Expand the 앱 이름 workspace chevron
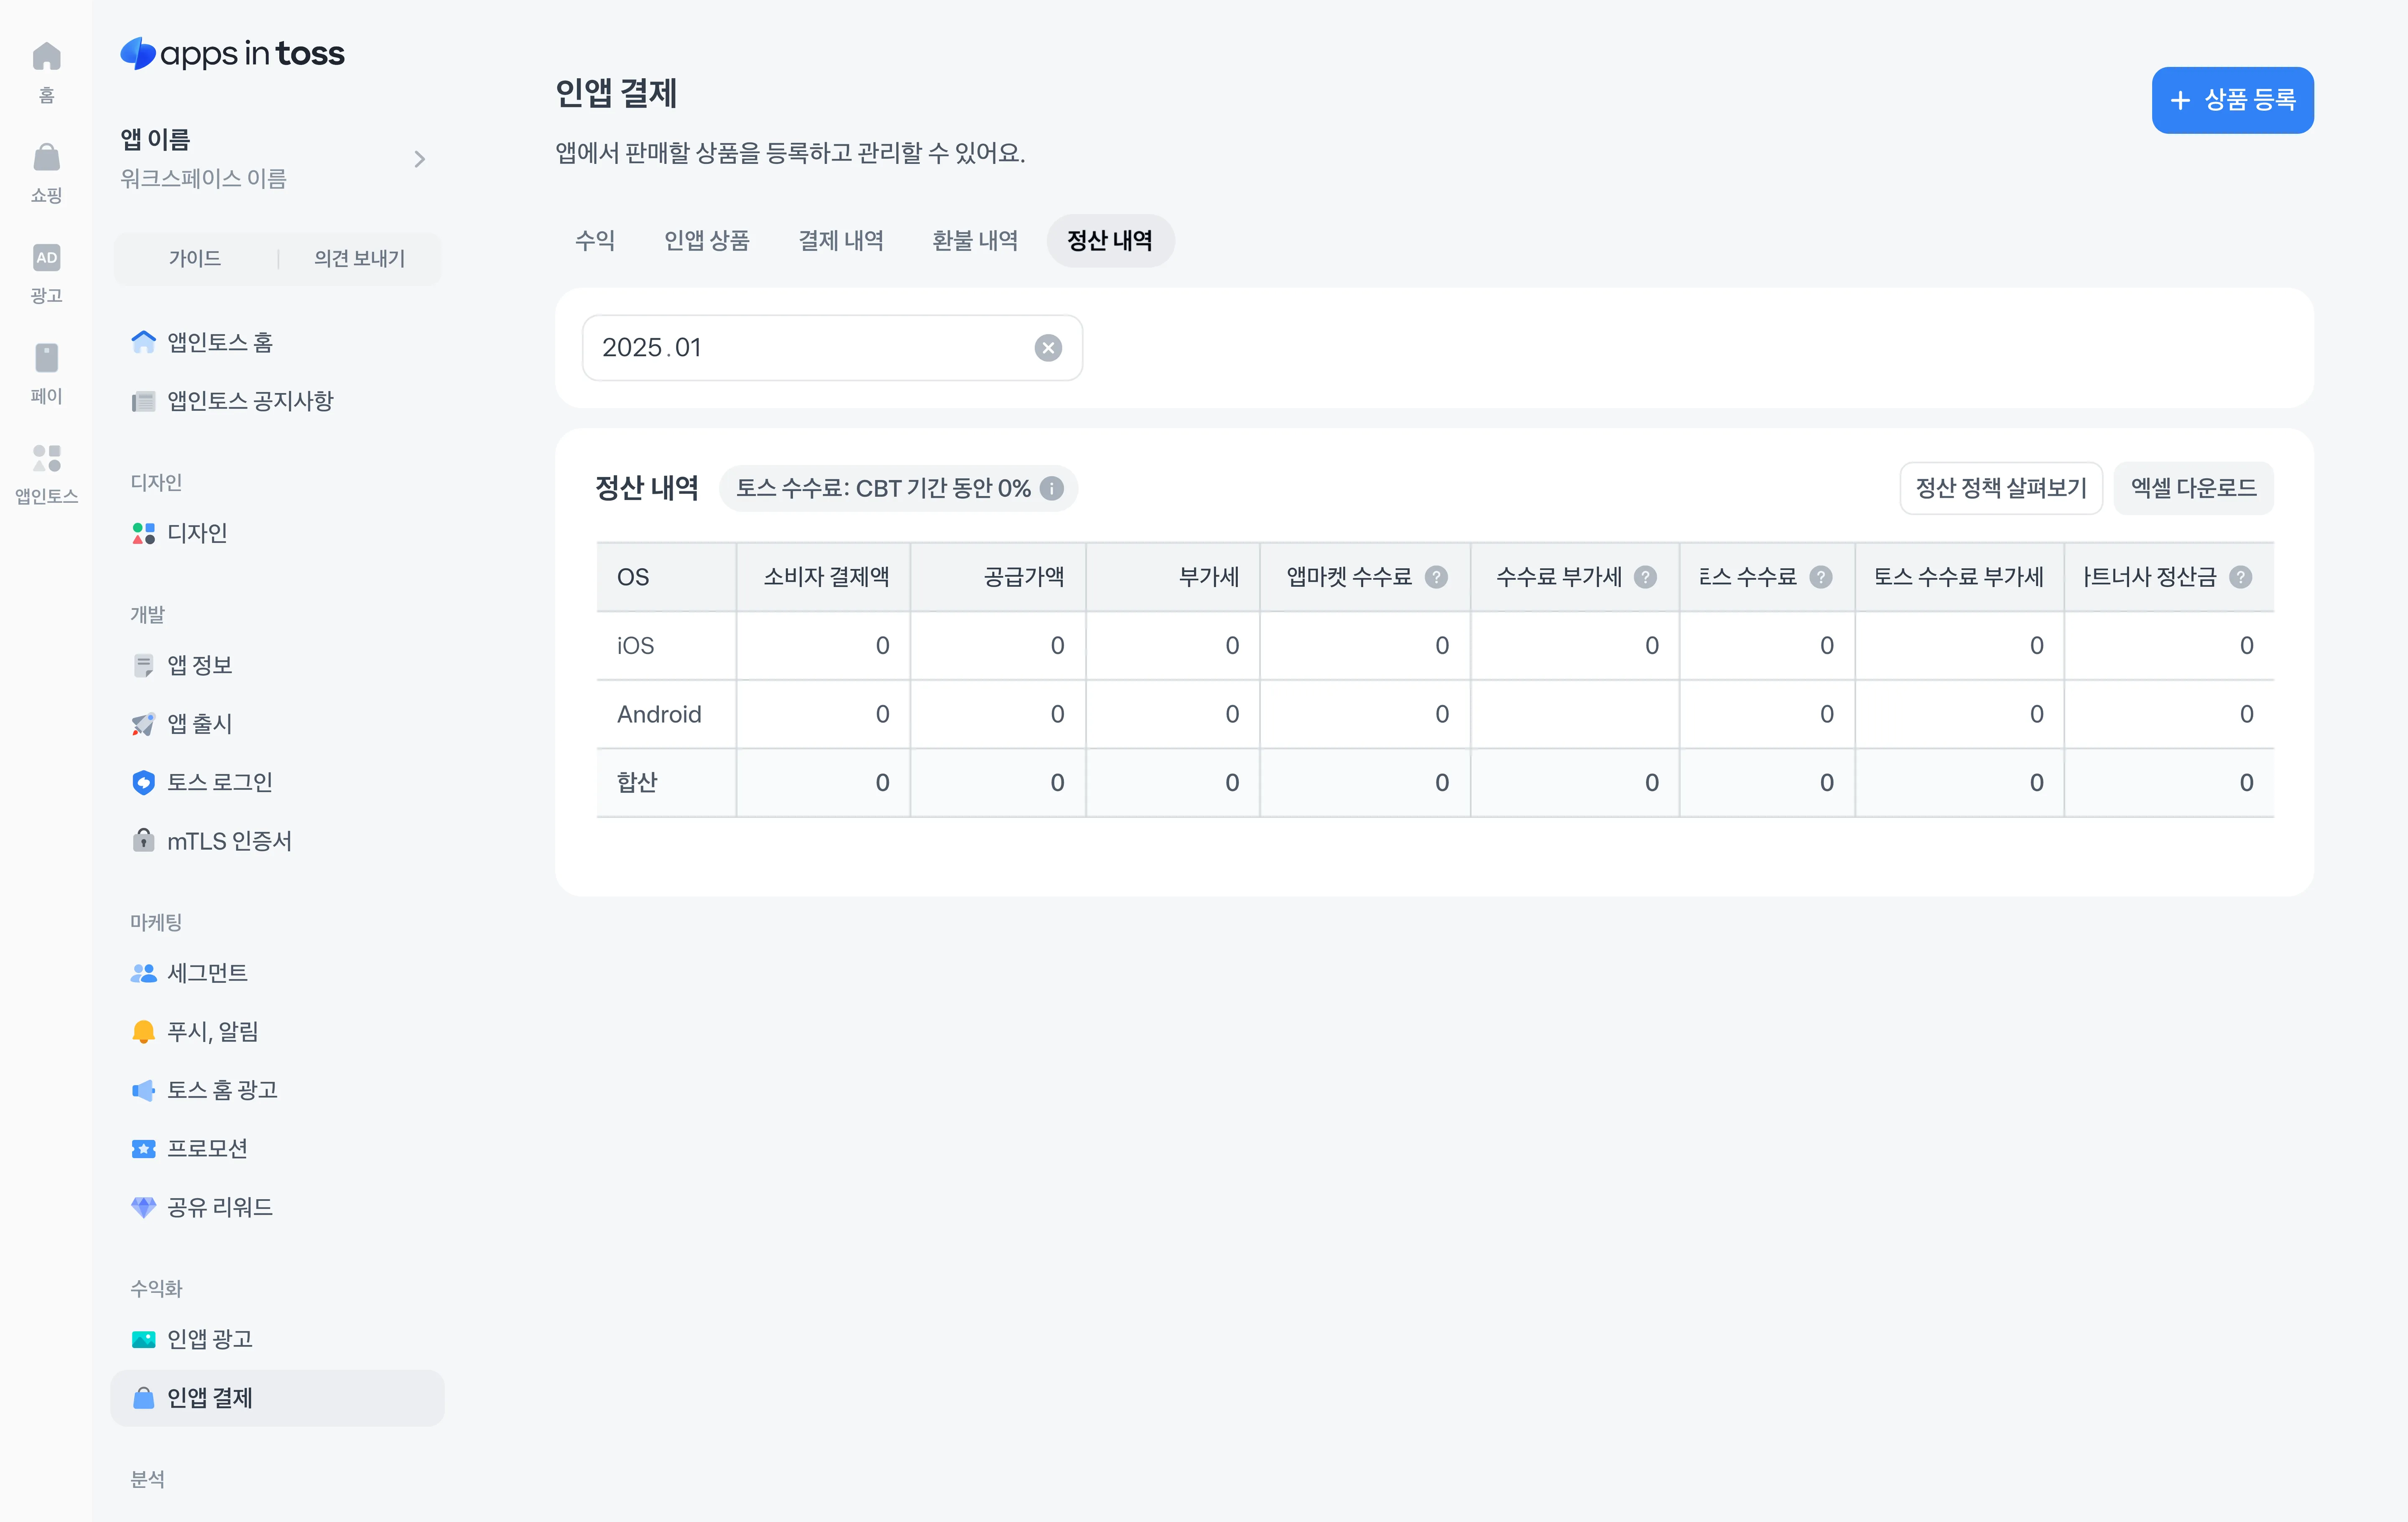The image size is (2408, 1522). [x=420, y=159]
